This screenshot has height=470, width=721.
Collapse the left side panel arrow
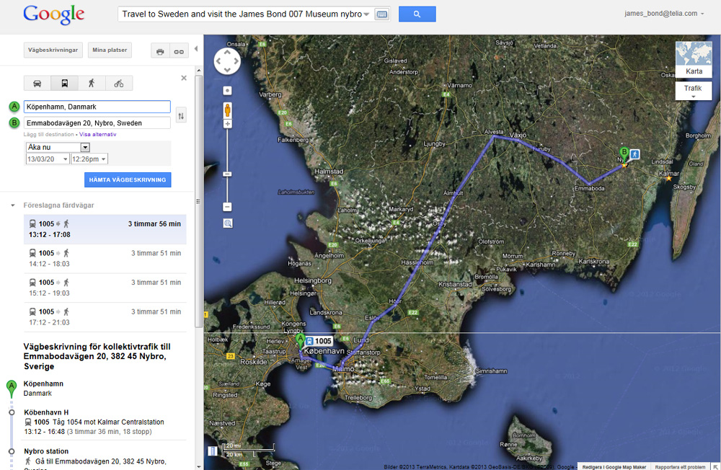[196, 49]
